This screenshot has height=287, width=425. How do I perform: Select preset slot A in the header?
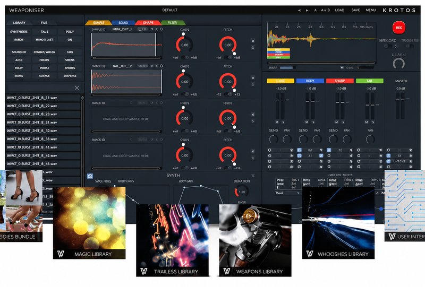pyautogui.click(x=315, y=10)
